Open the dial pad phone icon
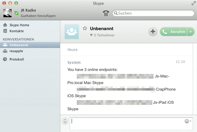The height and width of the screenshot is (132, 197). 106,13
